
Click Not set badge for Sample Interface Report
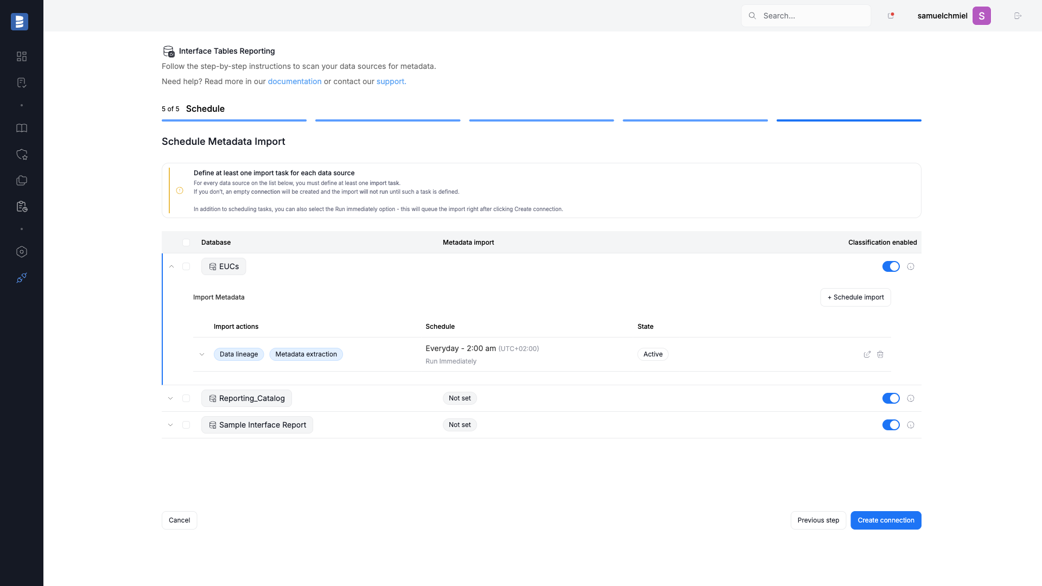pyautogui.click(x=460, y=425)
